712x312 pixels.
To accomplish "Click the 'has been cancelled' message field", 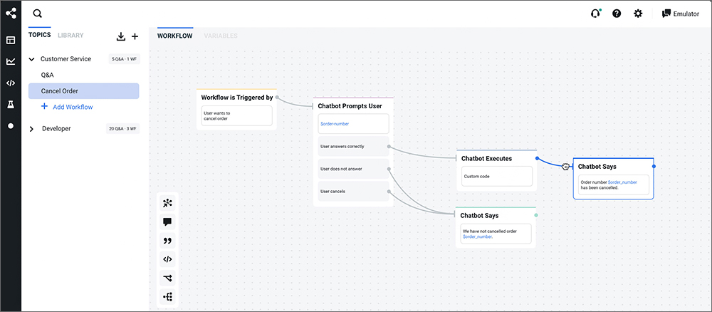I will (614, 184).
